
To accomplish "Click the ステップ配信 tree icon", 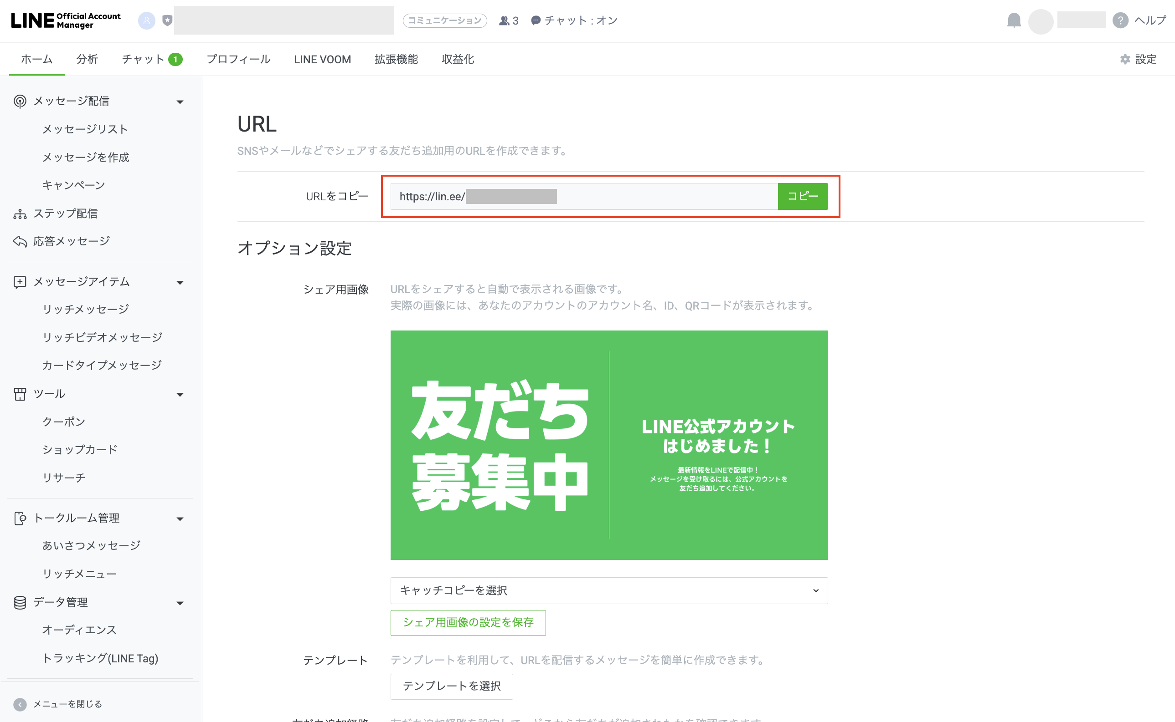I will tap(20, 214).
